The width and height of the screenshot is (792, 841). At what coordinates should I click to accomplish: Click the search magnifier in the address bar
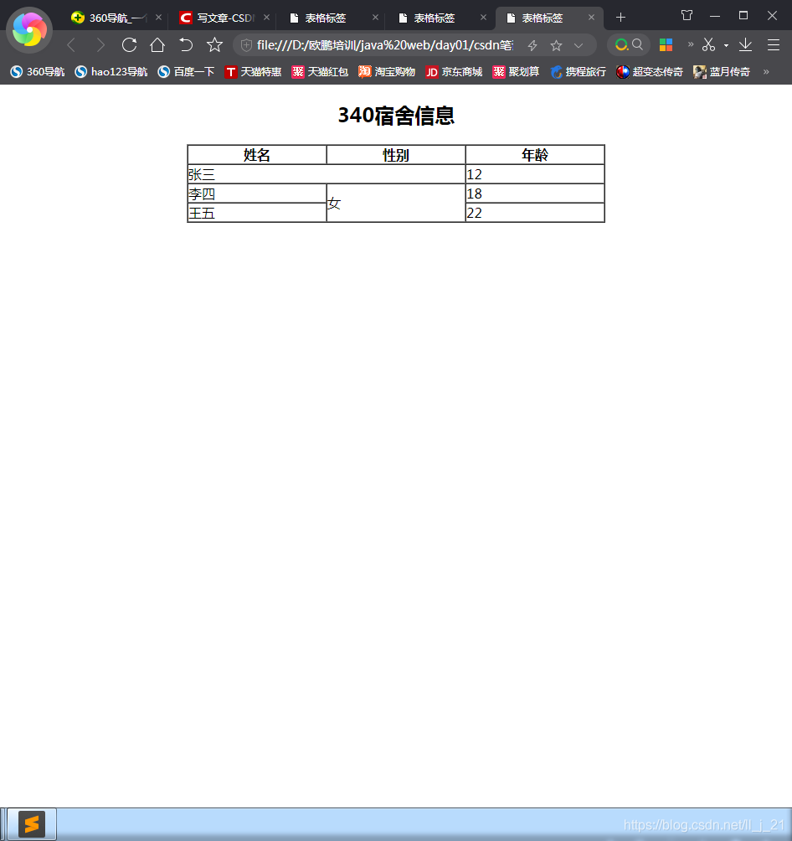pyautogui.click(x=637, y=44)
